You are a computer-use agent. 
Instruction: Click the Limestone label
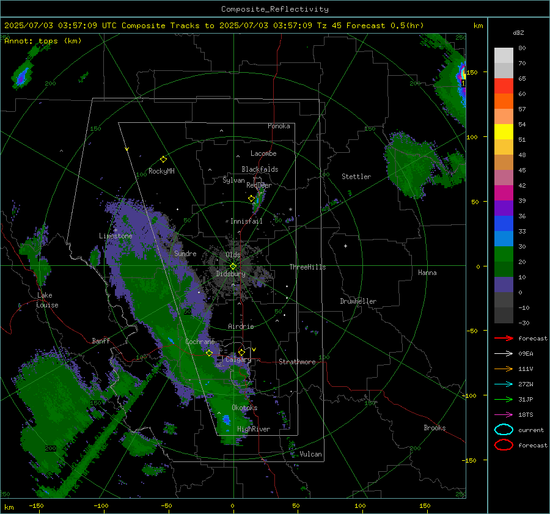116,236
